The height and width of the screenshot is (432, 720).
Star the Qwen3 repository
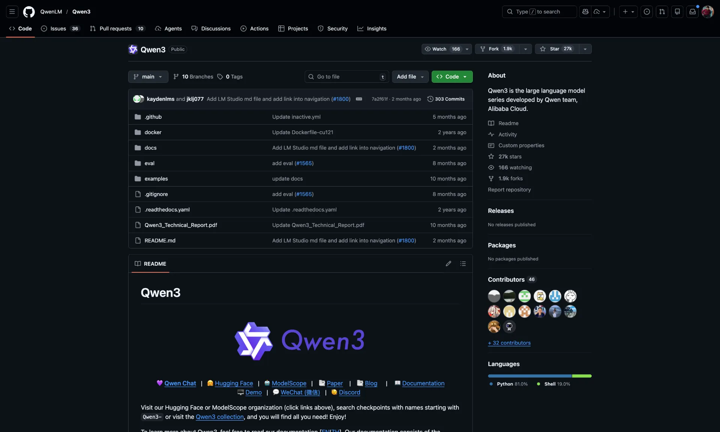tap(556, 49)
